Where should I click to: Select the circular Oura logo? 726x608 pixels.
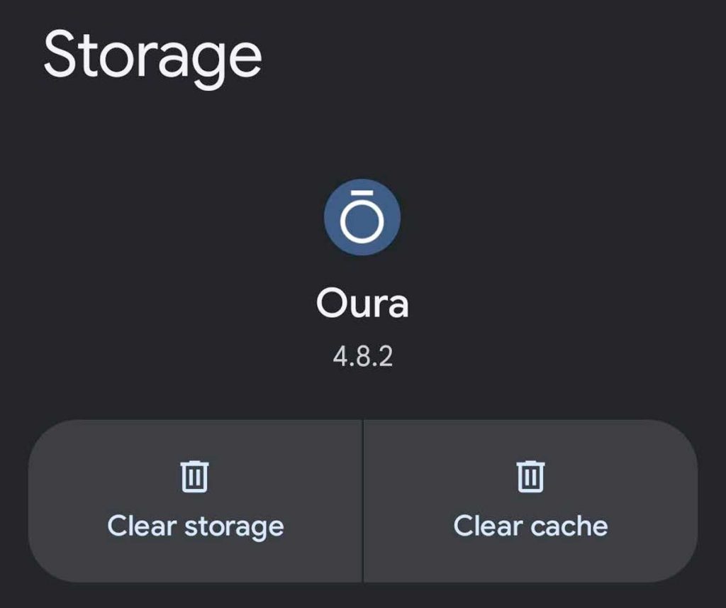click(362, 217)
